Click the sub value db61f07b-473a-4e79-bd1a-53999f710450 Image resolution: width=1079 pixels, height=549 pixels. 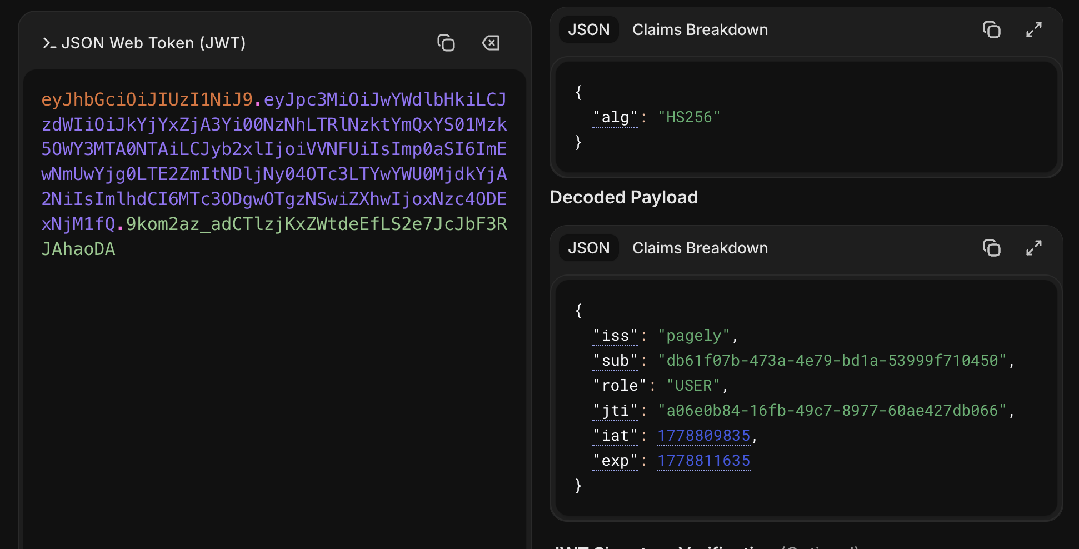tap(832, 361)
